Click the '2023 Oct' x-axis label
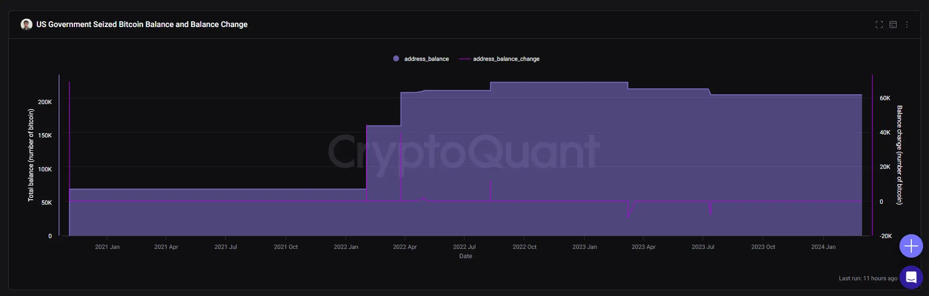The width and height of the screenshot is (929, 296). coord(763,247)
